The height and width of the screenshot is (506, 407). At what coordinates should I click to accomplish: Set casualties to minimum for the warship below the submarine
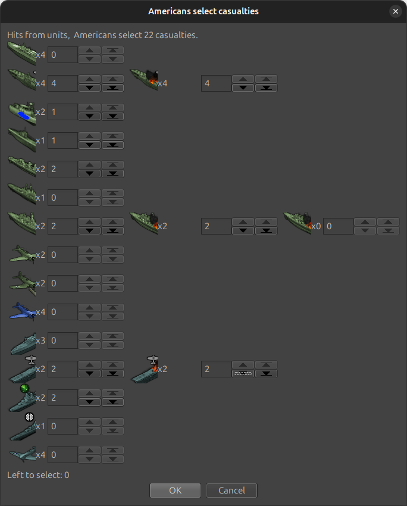click(x=113, y=173)
